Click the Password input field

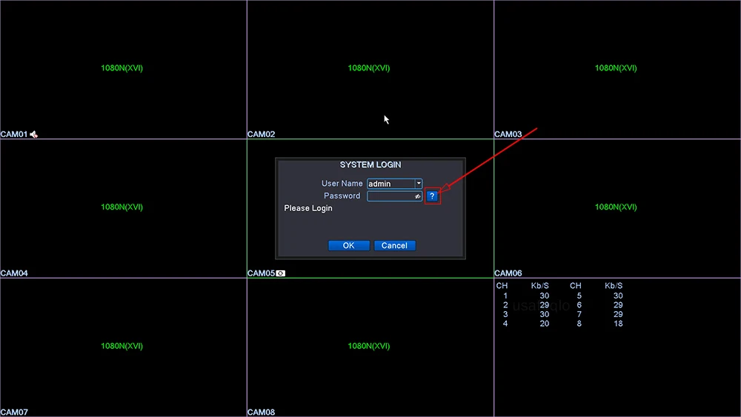click(395, 196)
